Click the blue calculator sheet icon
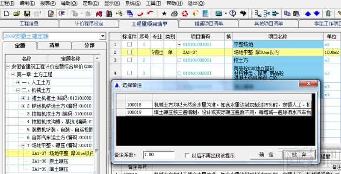 coord(205,13)
